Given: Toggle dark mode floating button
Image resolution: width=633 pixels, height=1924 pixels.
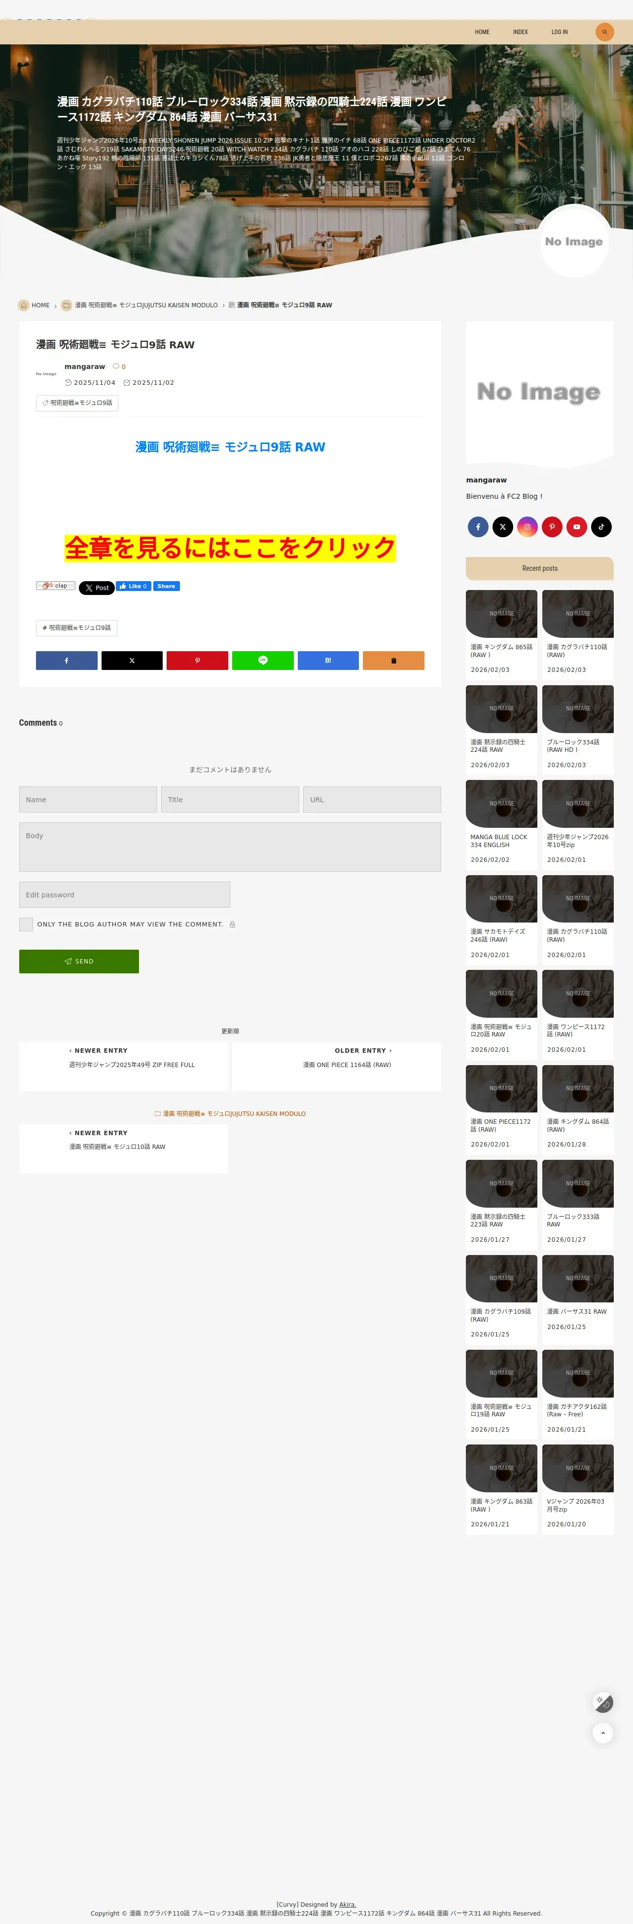Looking at the screenshot, I should point(603,1702).
